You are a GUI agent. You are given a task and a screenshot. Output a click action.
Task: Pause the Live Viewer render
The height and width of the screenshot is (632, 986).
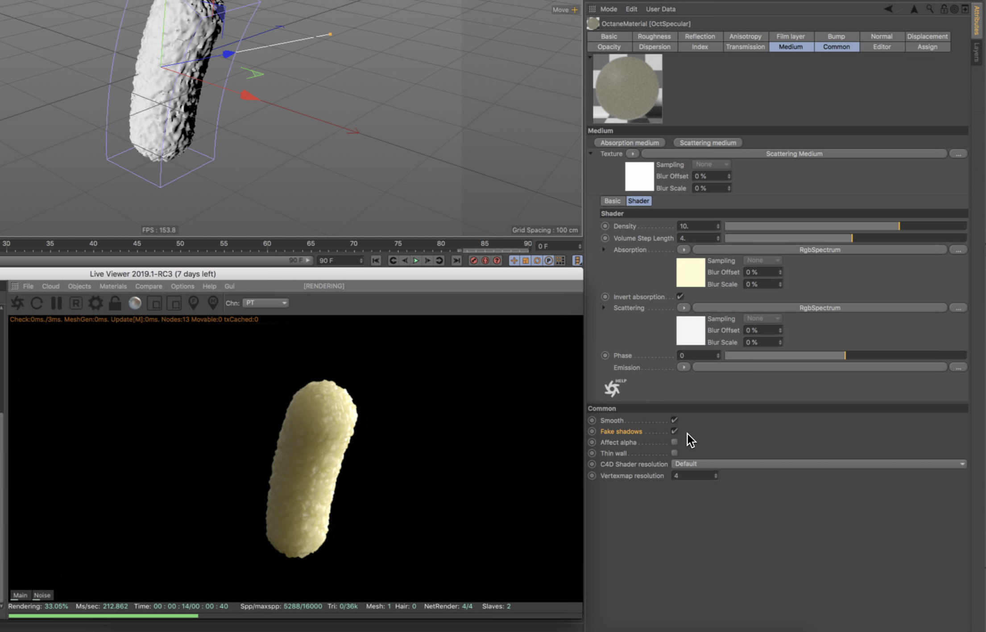coord(57,303)
